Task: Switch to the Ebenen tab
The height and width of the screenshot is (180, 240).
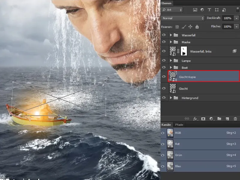Action: click(166, 3)
